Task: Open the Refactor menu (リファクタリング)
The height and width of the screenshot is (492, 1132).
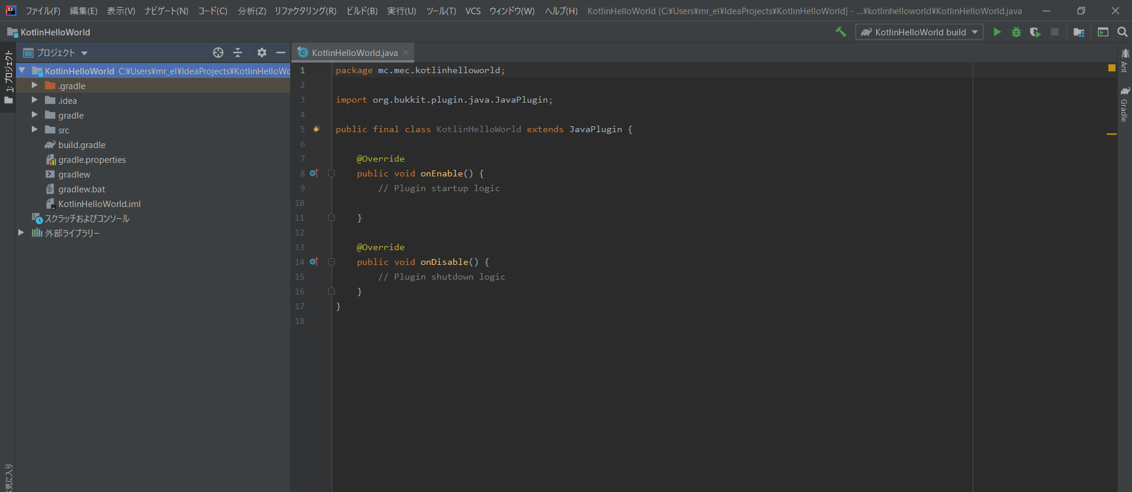Action: click(305, 11)
